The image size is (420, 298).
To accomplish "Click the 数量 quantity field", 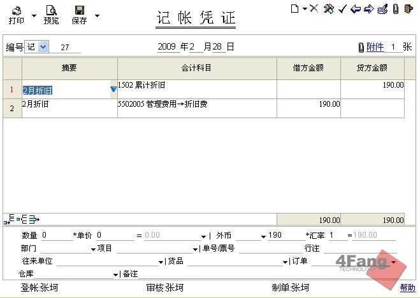I will 57,235.
